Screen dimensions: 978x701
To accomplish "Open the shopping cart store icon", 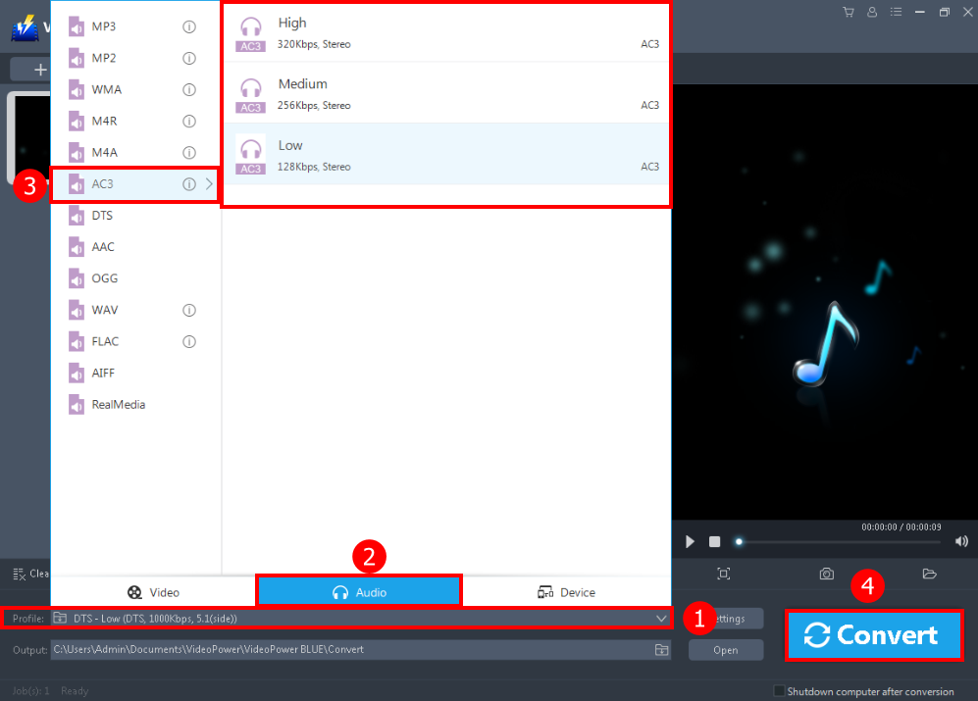I will 848,11.
